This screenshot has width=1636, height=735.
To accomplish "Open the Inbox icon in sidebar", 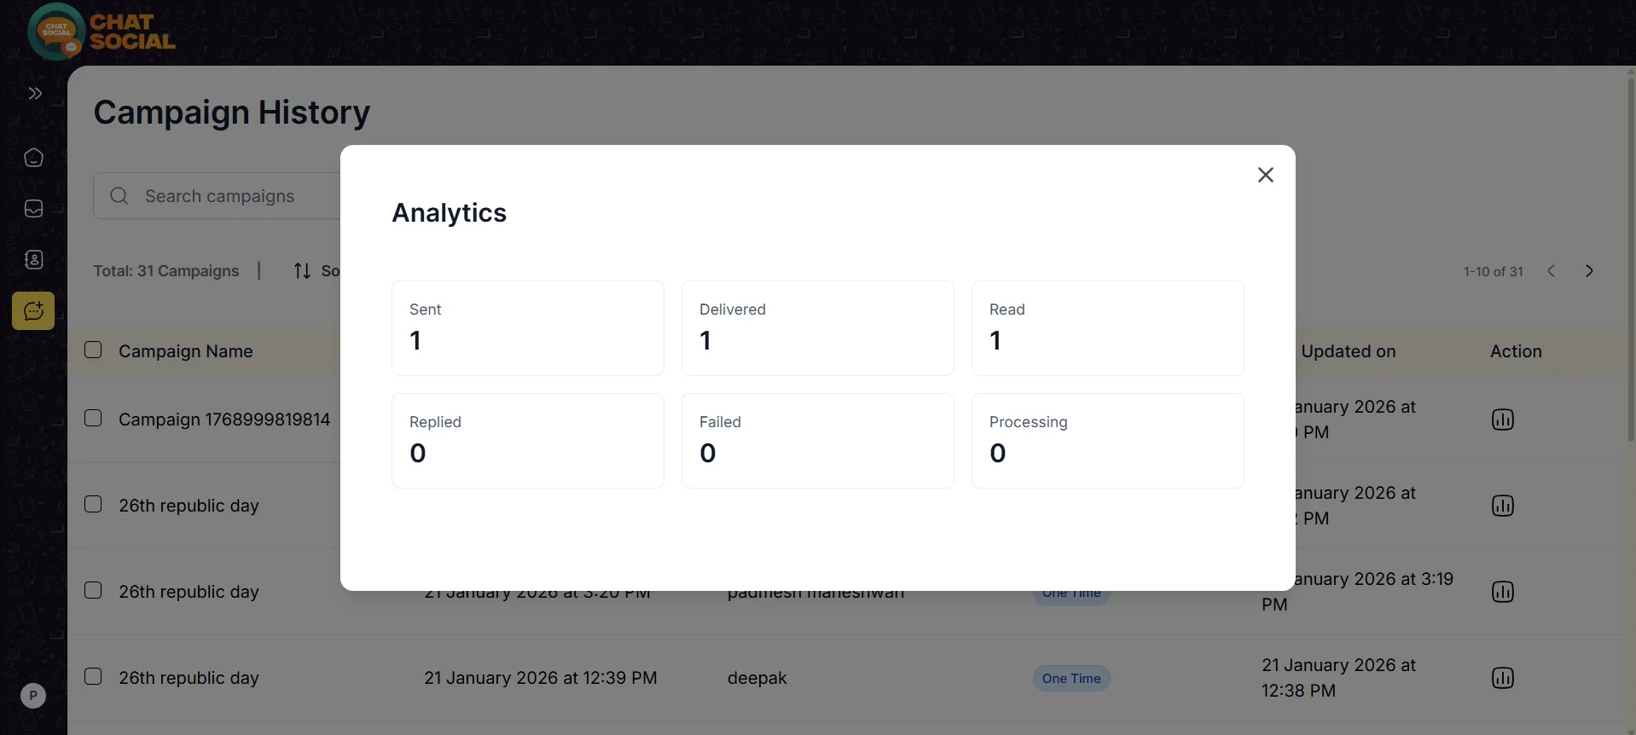I will [34, 209].
